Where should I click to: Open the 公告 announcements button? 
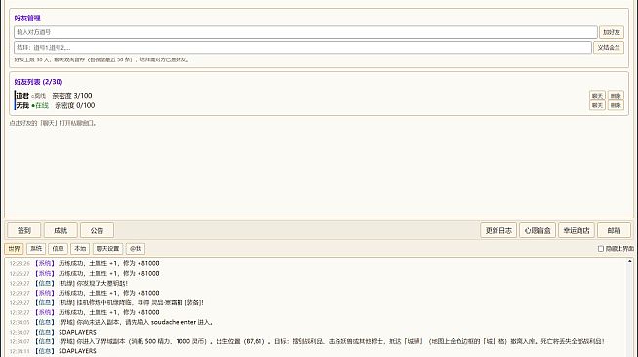tap(97, 230)
